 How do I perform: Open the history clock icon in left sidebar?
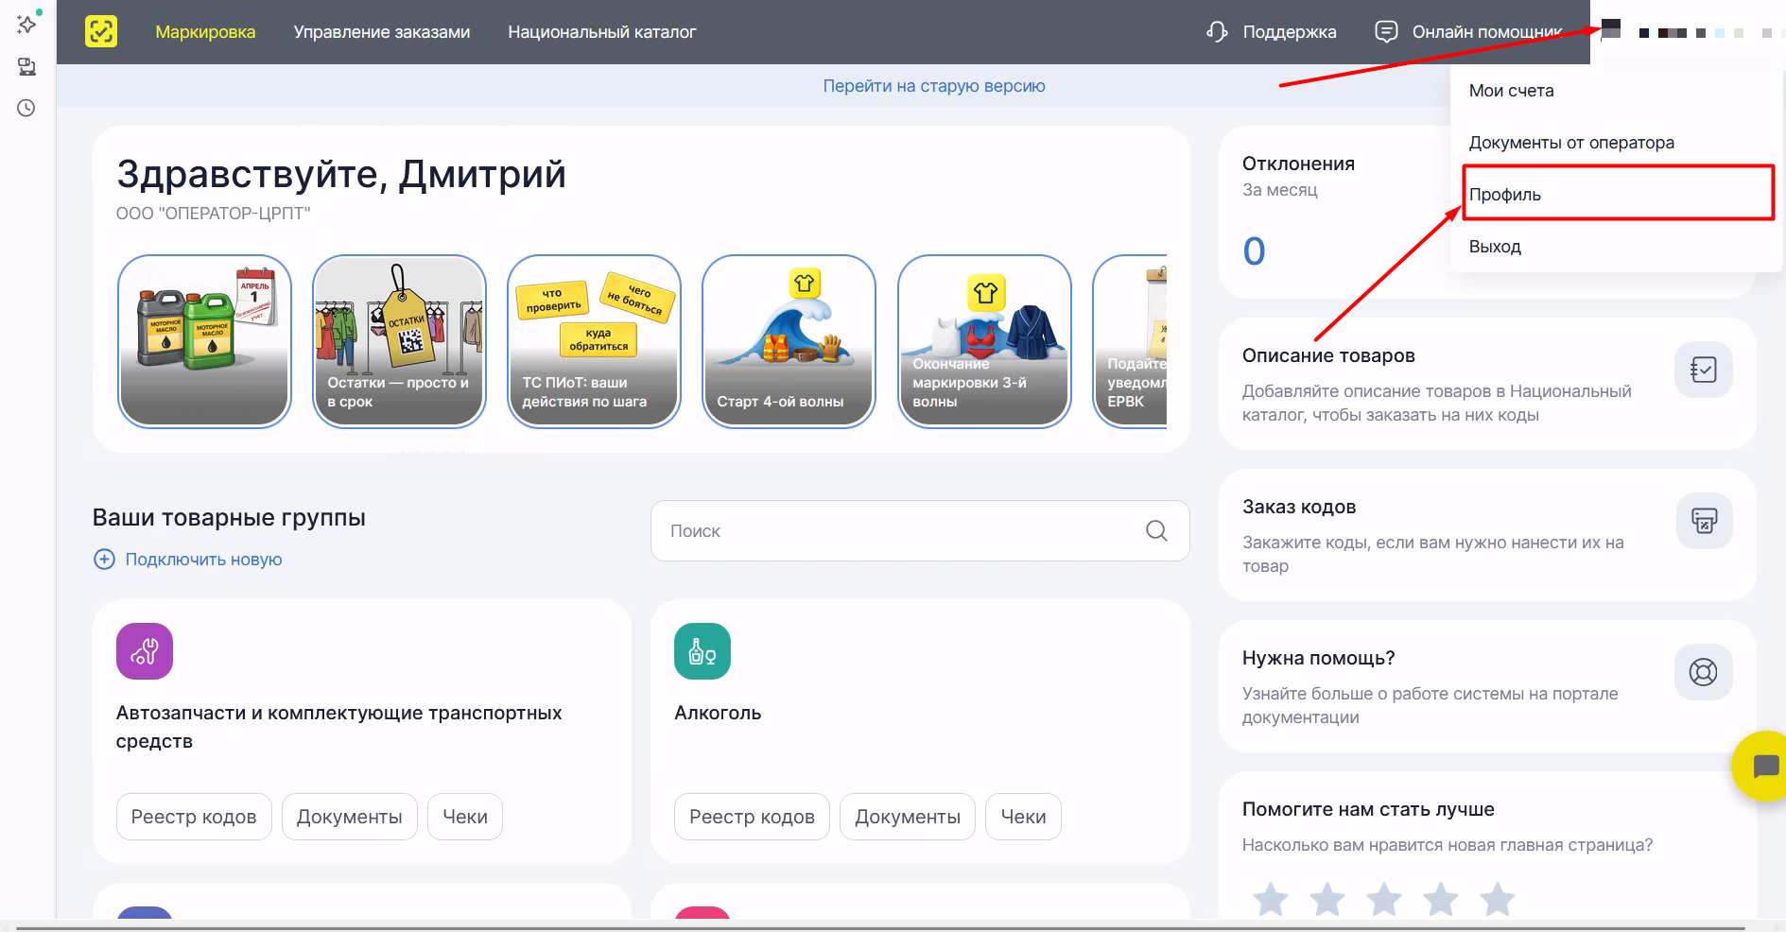26,108
